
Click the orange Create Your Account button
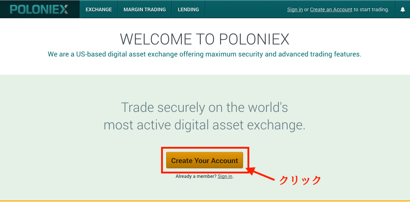pyautogui.click(x=204, y=160)
